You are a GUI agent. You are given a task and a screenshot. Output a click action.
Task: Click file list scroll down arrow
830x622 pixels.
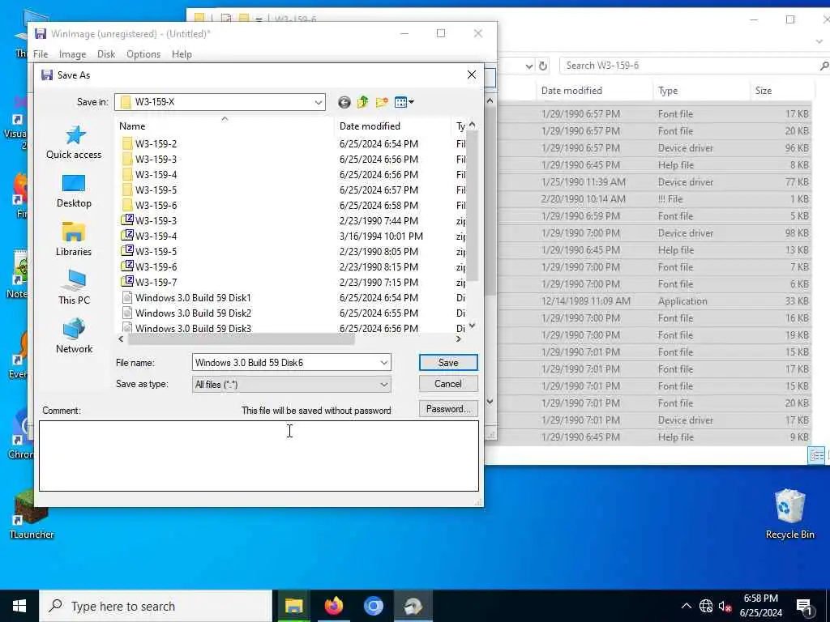coord(473,326)
